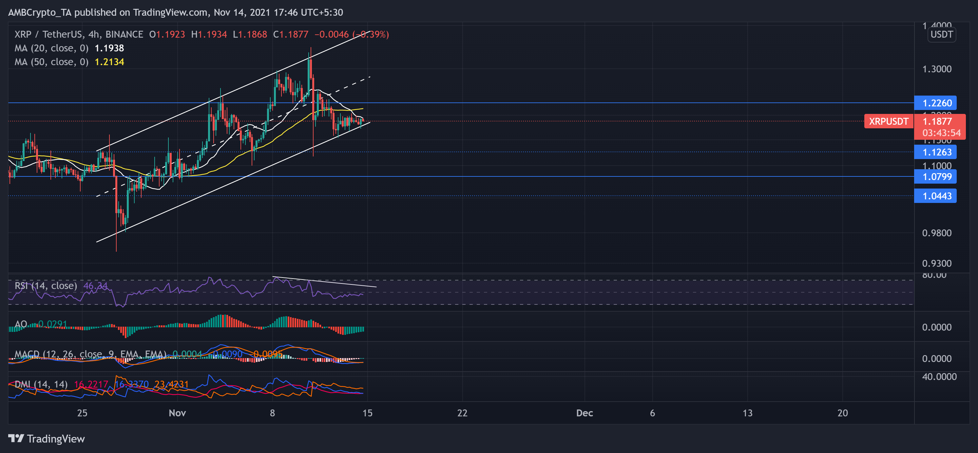Click the XRP / TetherUS title
Screen dimensions: 978x453
pos(48,34)
